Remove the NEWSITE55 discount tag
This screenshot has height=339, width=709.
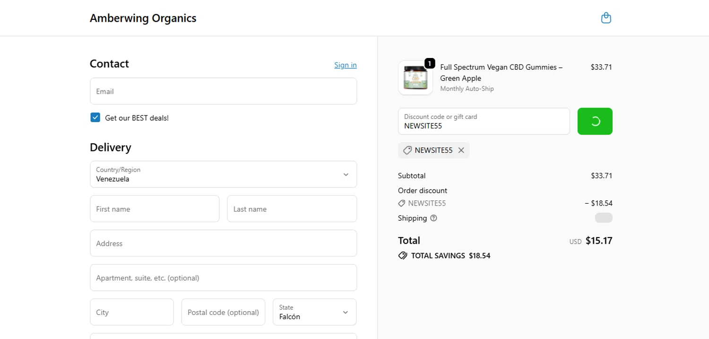461,150
